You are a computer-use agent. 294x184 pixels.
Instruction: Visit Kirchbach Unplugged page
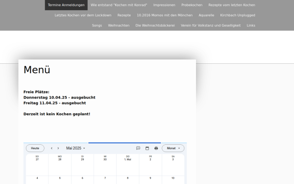[x=238, y=15]
